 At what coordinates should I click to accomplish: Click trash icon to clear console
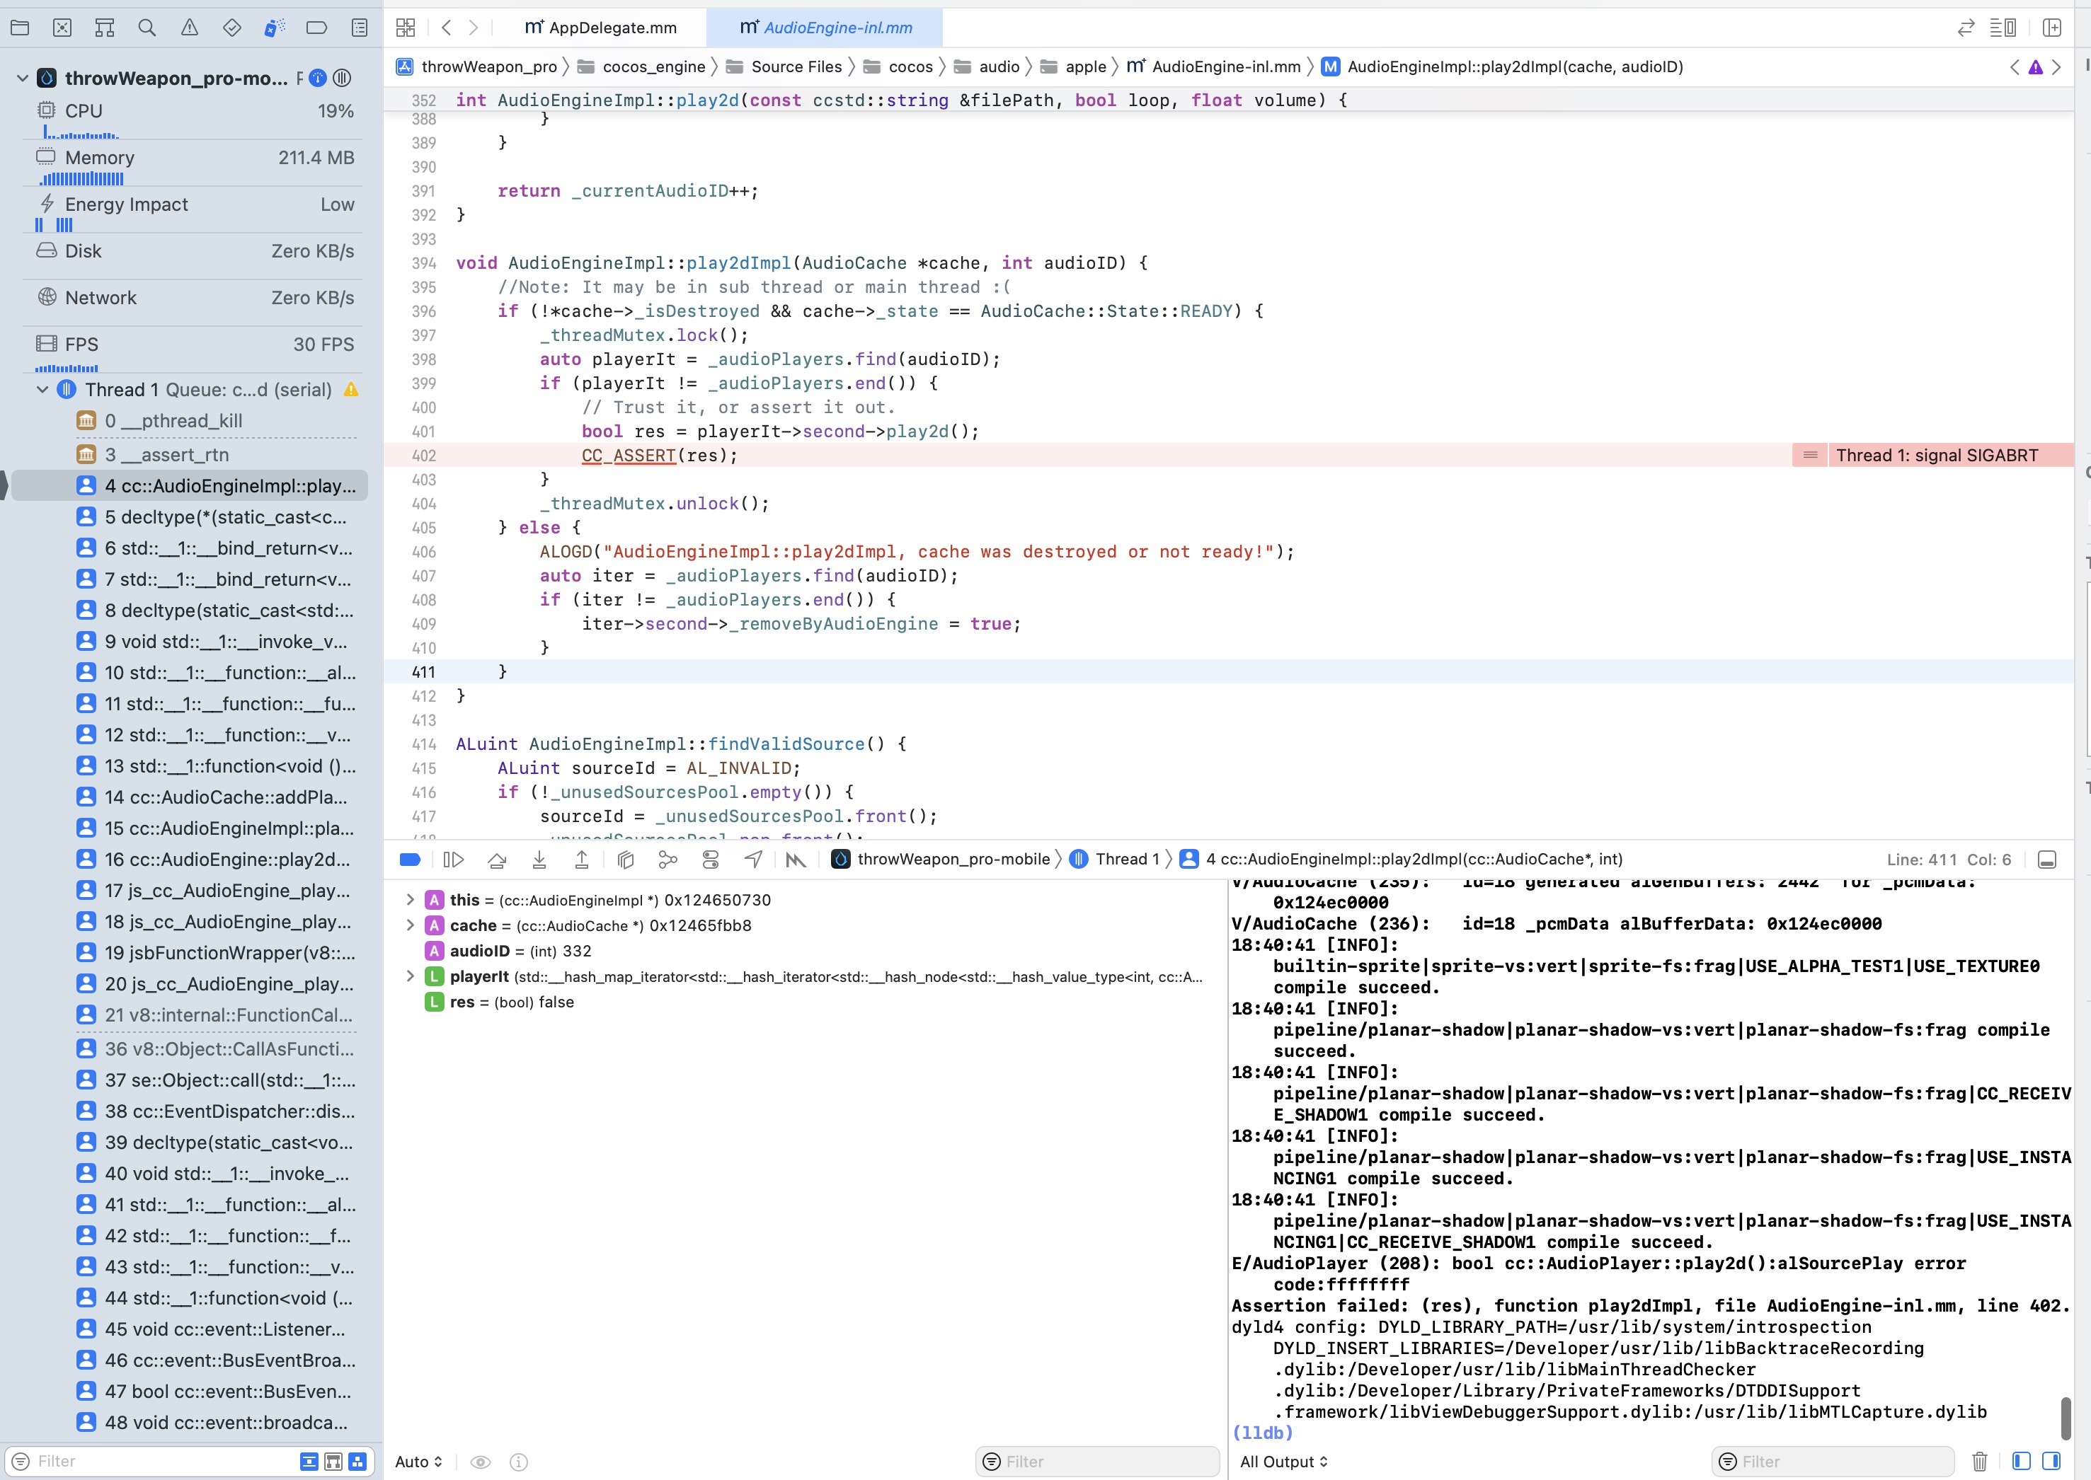[1980, 1462]
